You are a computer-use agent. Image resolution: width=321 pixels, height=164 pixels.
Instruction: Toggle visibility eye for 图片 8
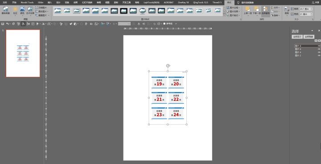[319, 46]
